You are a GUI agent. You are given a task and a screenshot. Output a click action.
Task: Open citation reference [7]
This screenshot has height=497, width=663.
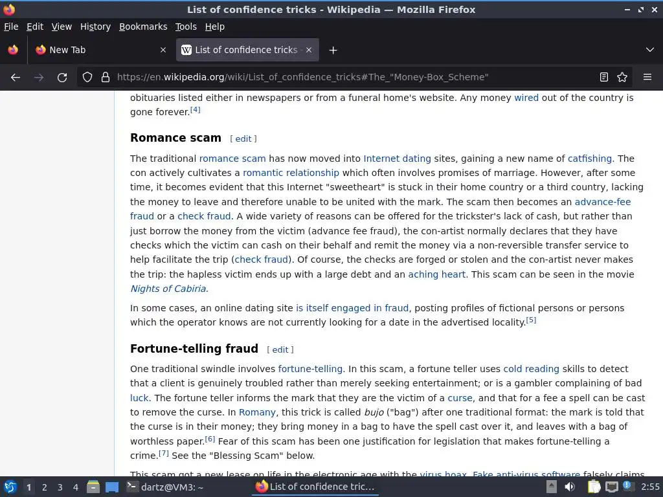tap(164, 454)
